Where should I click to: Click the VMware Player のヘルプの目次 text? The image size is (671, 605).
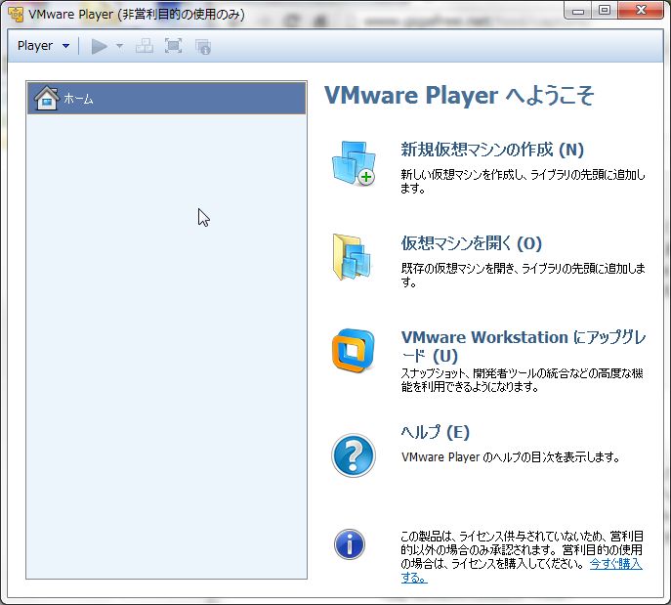tap(510, 457)
